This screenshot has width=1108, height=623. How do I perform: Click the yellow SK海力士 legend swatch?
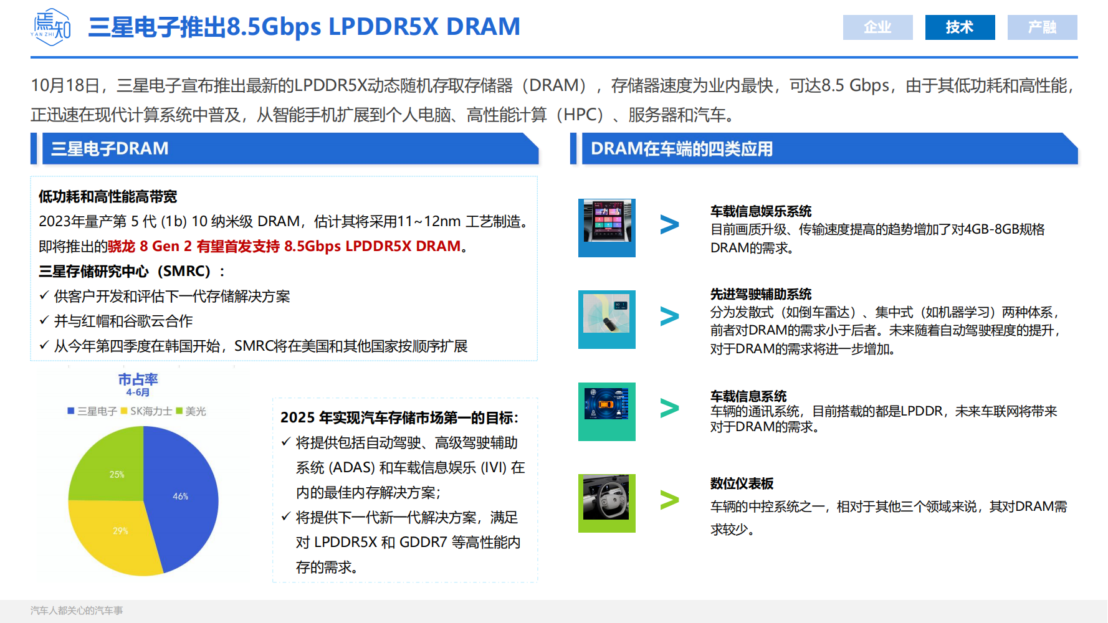[x=124, y=411]
